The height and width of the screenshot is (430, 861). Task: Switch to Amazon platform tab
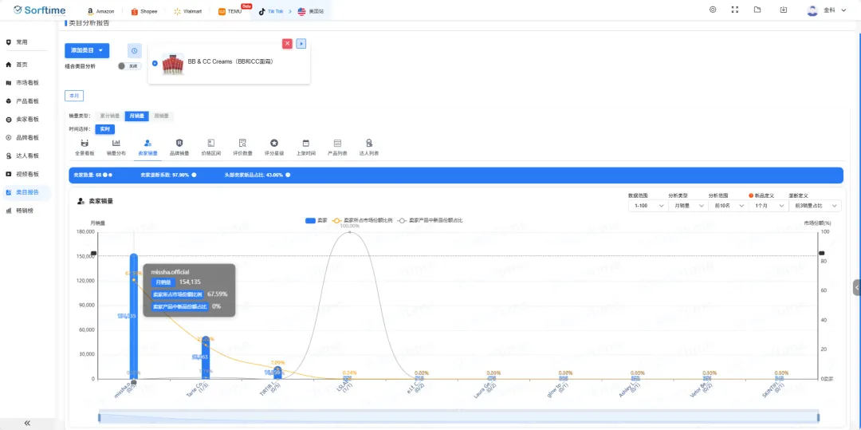coord(102,12)
